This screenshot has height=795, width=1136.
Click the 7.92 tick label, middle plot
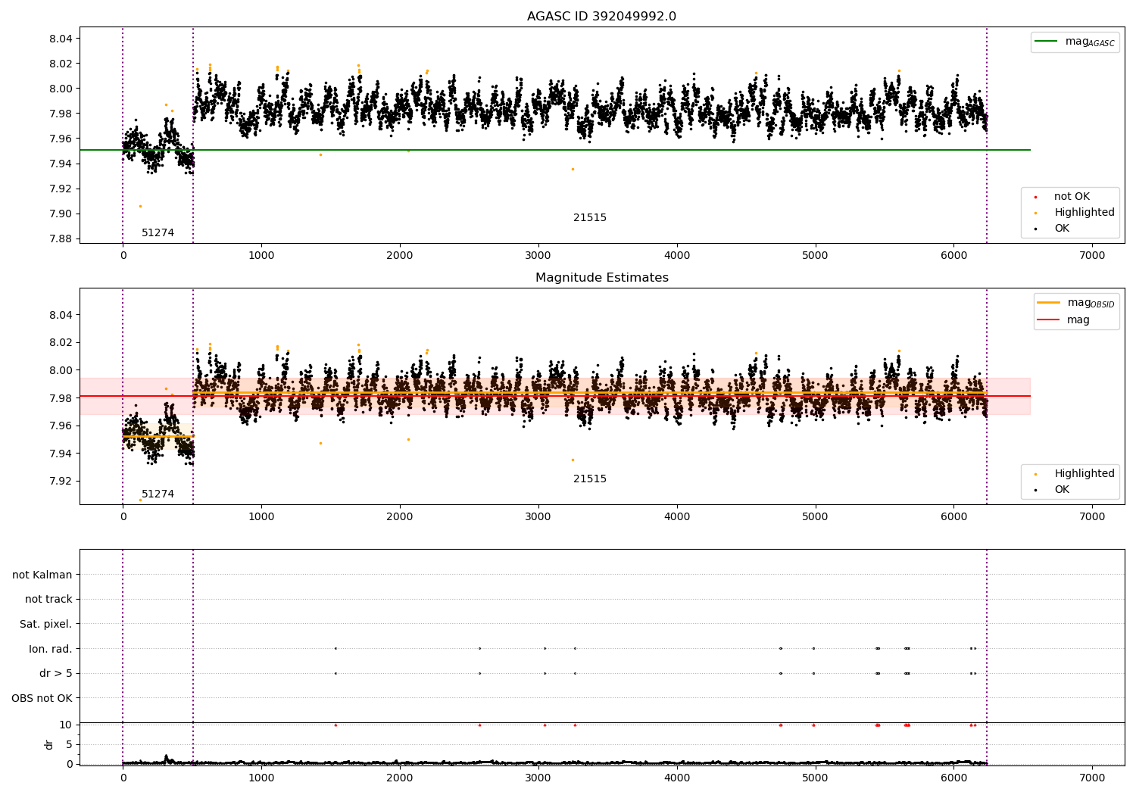pos(61,481)
